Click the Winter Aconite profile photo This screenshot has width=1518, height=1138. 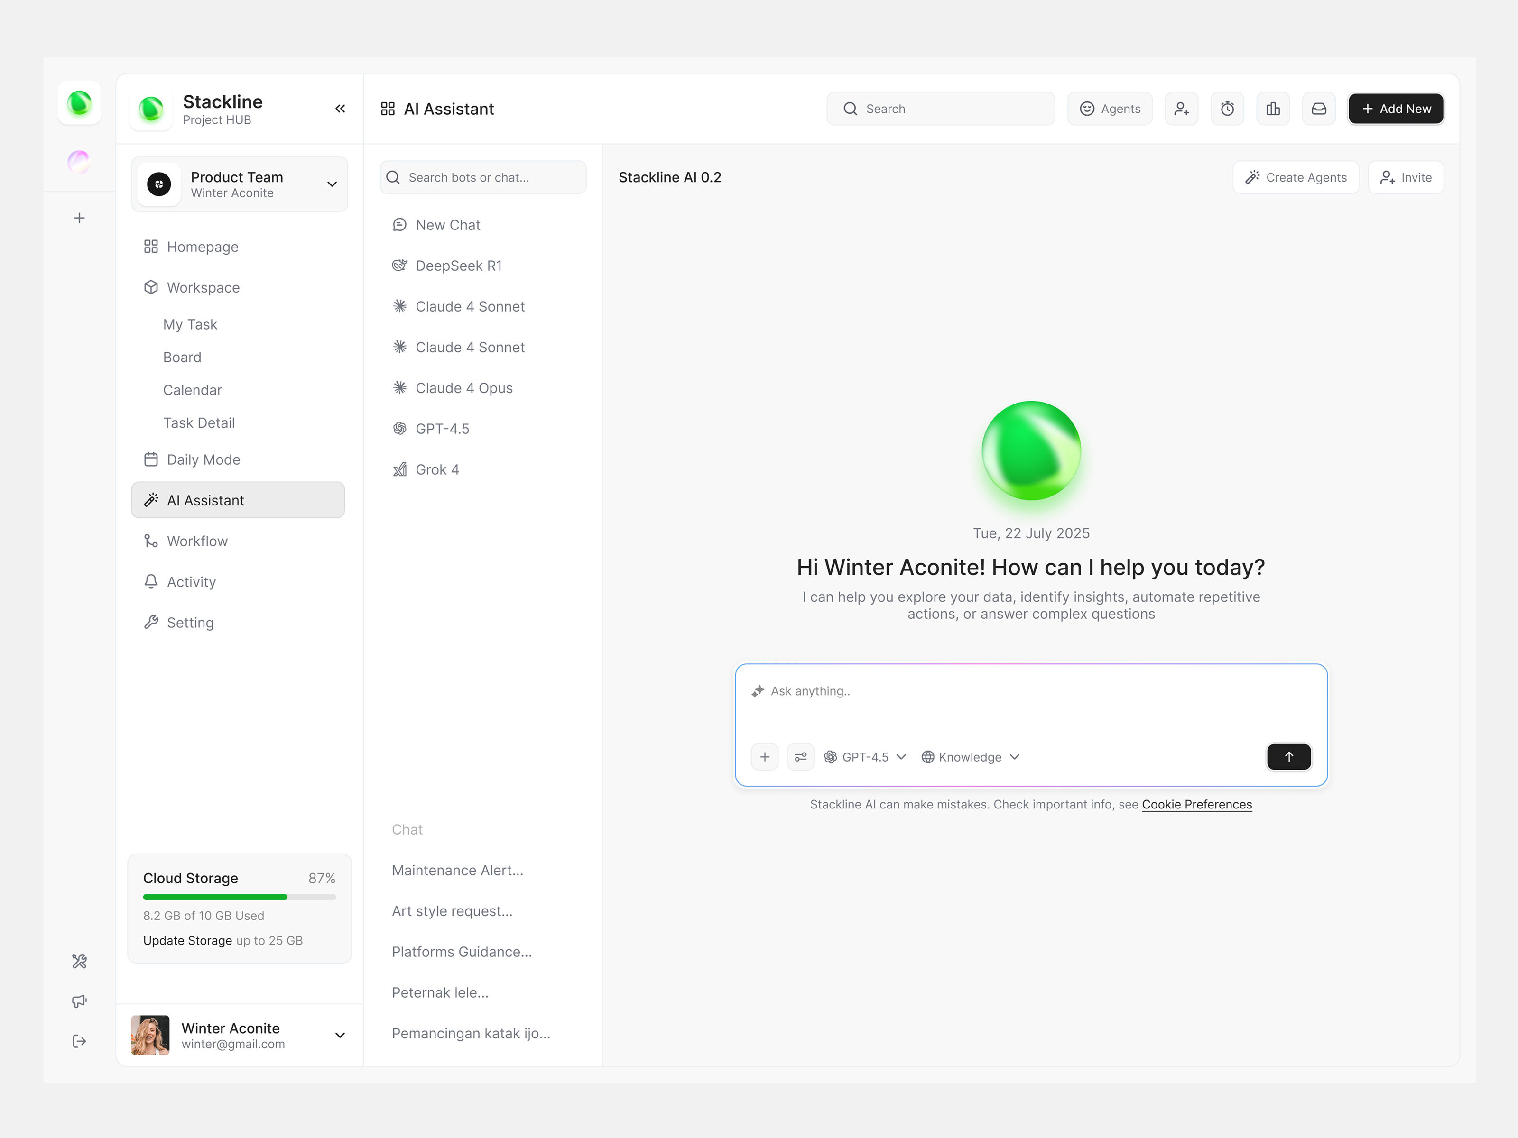(150, 1035)
